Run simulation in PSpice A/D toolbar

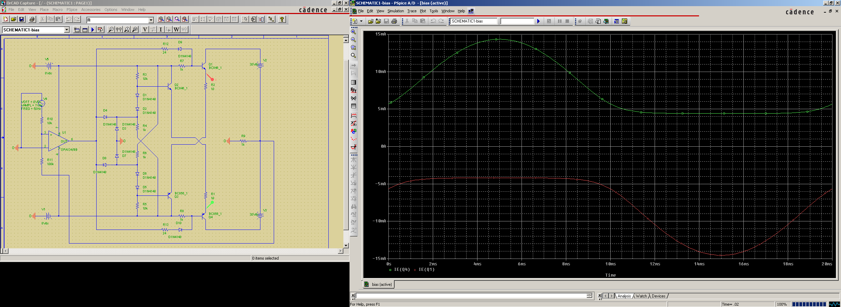click(x=538, y=21)
